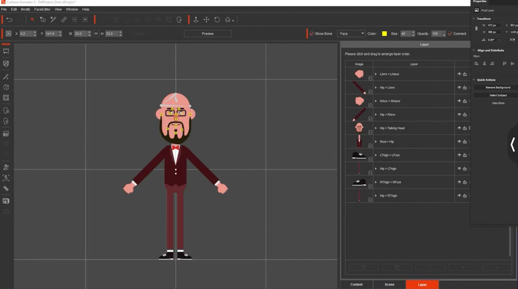Hide the Hip > Talking Head layer

pos(459,128)
